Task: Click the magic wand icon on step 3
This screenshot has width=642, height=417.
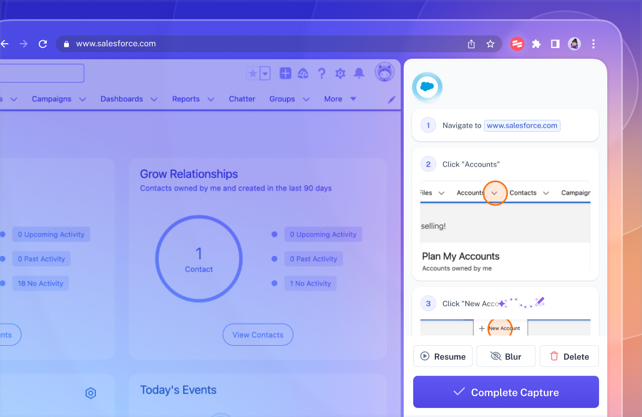Action: tap(540, 302)
